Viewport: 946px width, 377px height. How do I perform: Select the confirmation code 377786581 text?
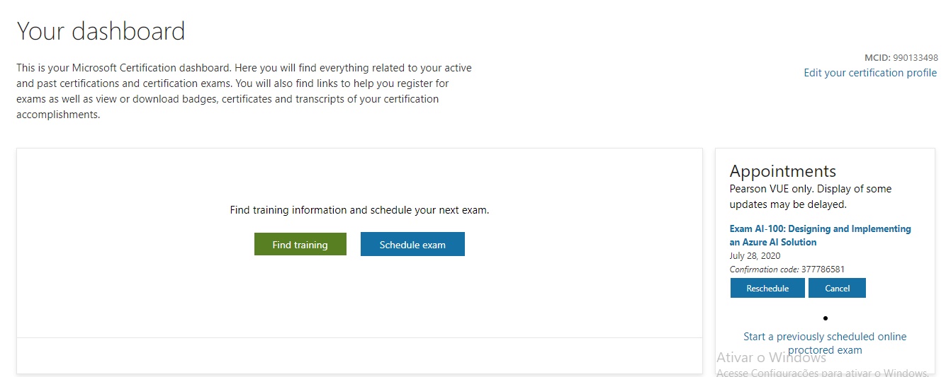pos(822,269)
